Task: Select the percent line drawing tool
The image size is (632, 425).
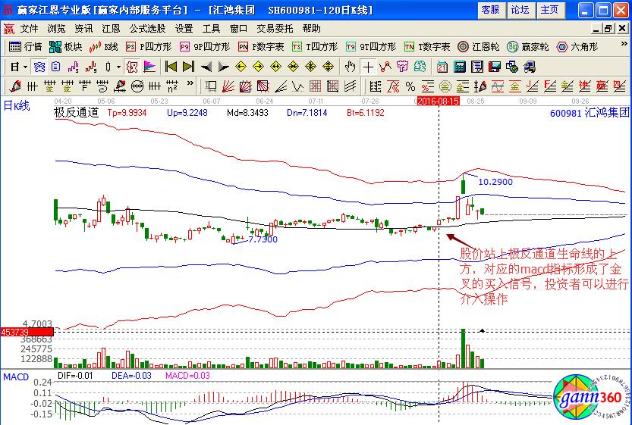Action: [x=410, y=85]
